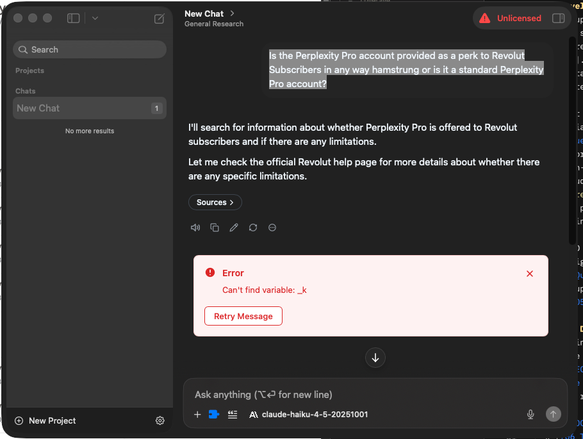583x439 pixels.
Task: Select model claude-haiku-4-5-20251001
Action: 309,415
